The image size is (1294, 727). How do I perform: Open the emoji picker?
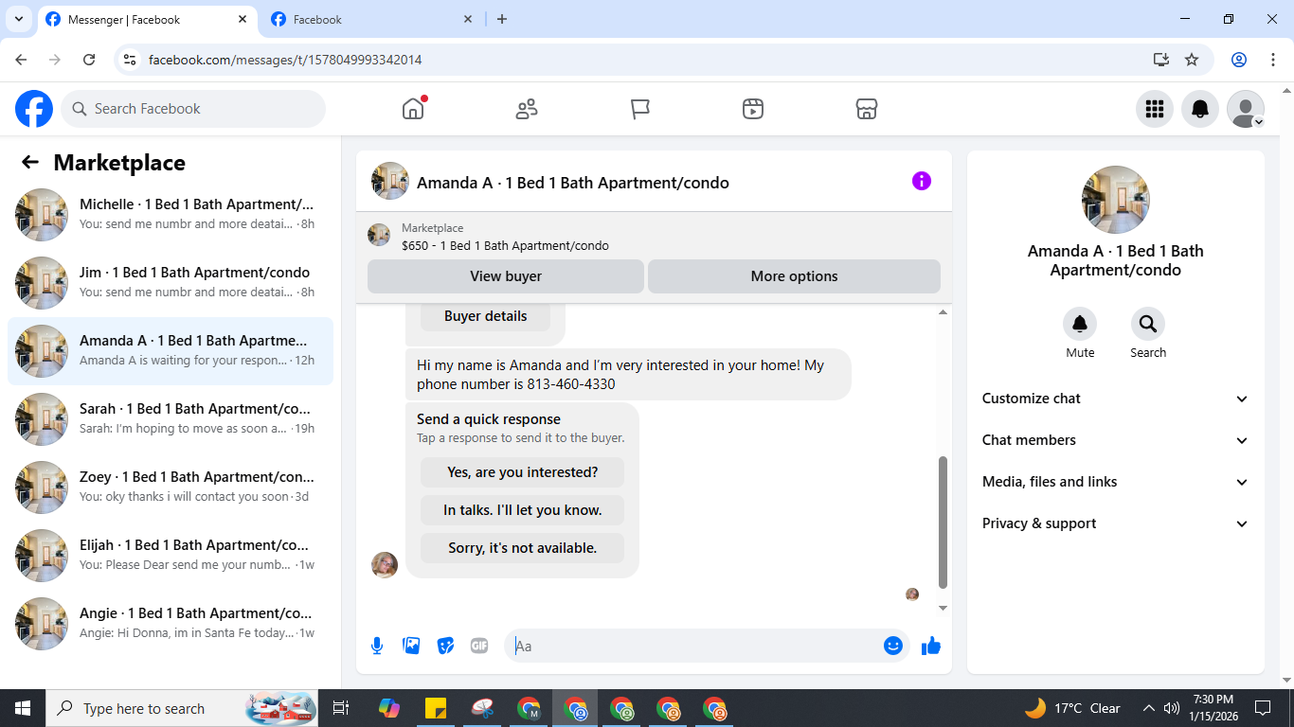[893, 646]
